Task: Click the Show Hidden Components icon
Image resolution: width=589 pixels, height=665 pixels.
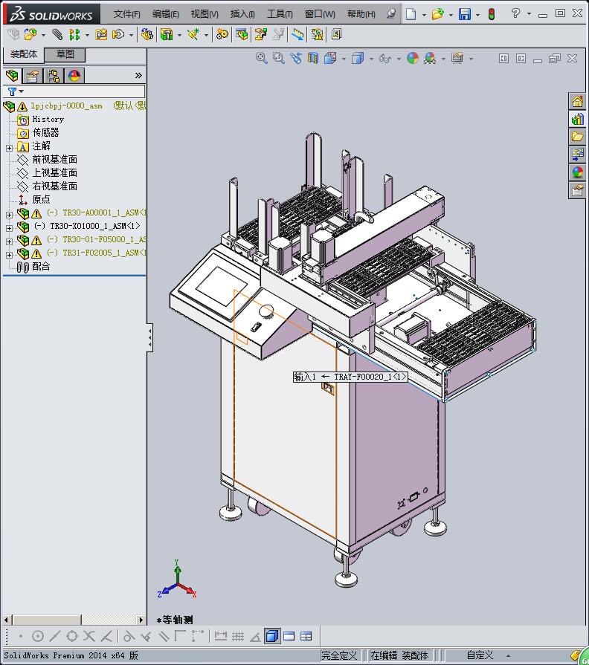Action: click(x=147, y=34)
